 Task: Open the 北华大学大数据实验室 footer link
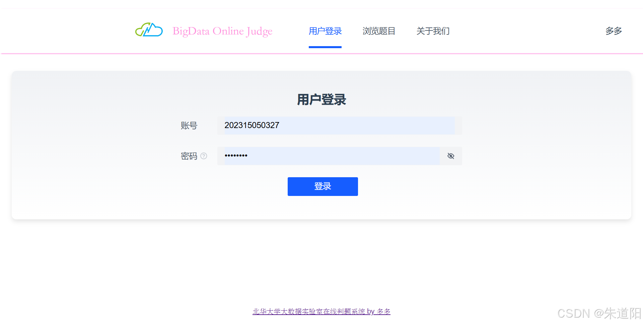(321, 311)
